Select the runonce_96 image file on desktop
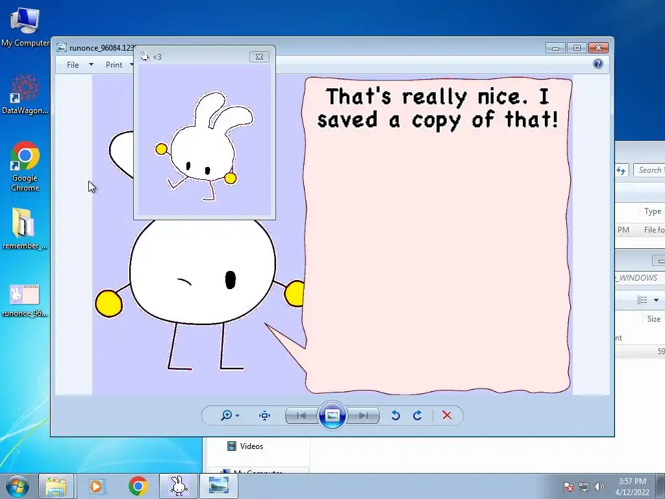Viewport: 665px width, 499px height. tap(24, 300)
